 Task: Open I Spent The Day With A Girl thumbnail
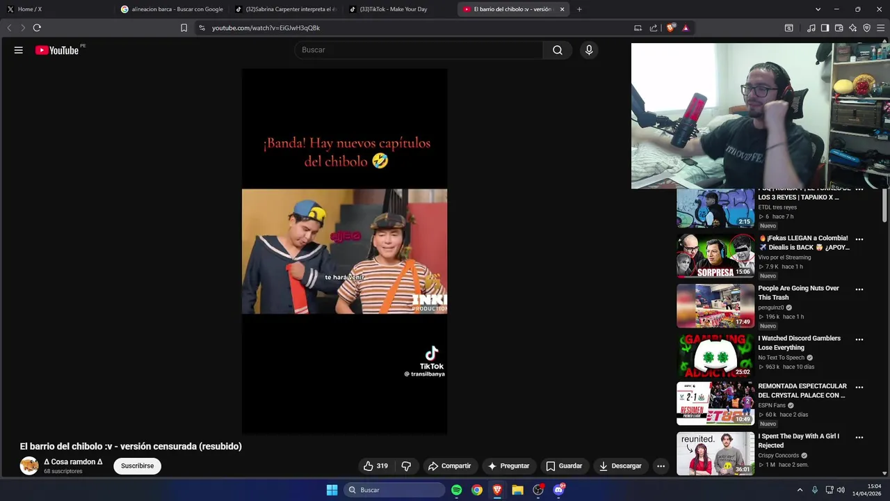(x=715, y=454)
